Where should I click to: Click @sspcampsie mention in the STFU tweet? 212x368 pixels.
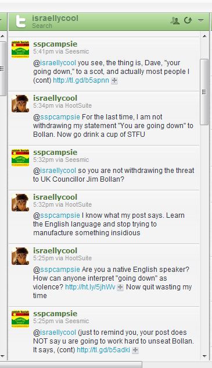56,117
